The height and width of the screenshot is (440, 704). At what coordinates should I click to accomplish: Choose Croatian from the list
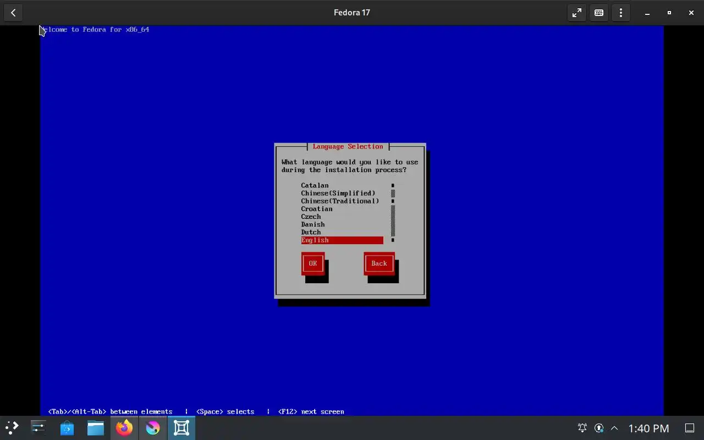pos(342,209)
